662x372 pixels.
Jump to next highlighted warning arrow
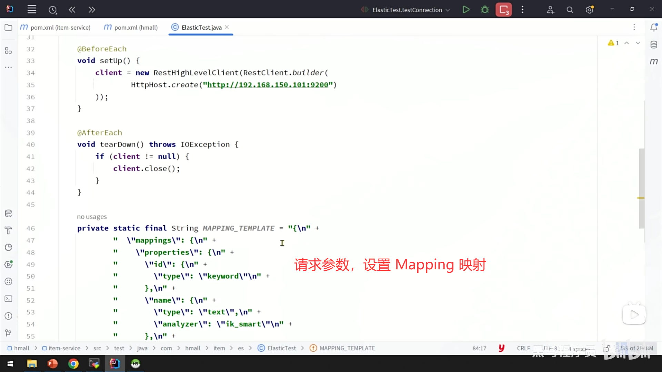(x=638, y=43)
